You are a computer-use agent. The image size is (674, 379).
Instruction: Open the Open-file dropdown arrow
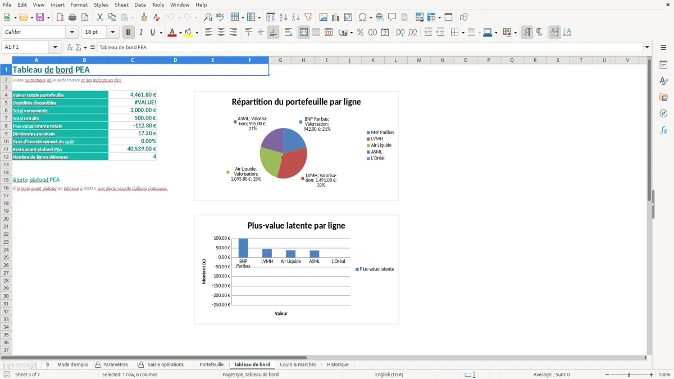(x=31, y=17)
